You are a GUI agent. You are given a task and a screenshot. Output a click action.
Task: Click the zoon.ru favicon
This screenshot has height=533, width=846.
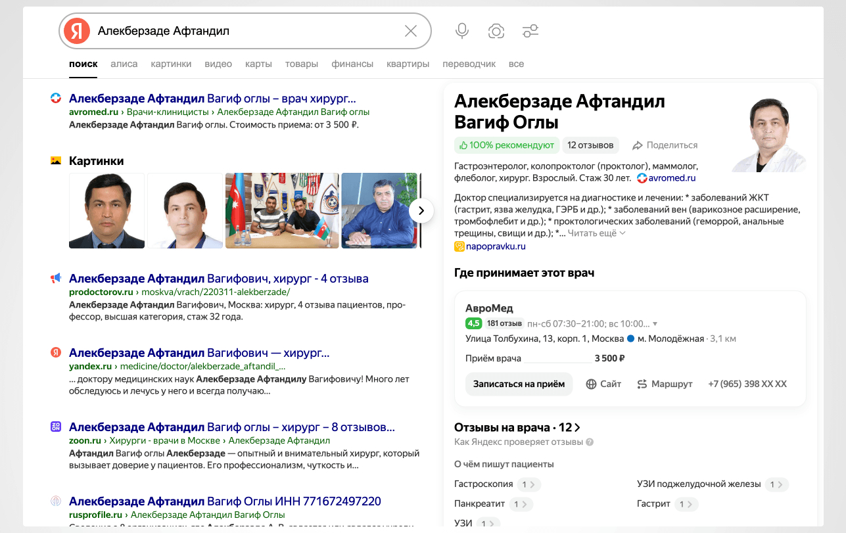(x=56, y=427)
